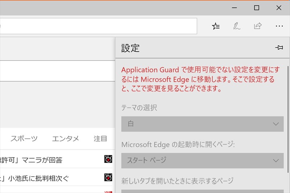
Task: Switch to the エンタメ tab
Action: [66, 139]
